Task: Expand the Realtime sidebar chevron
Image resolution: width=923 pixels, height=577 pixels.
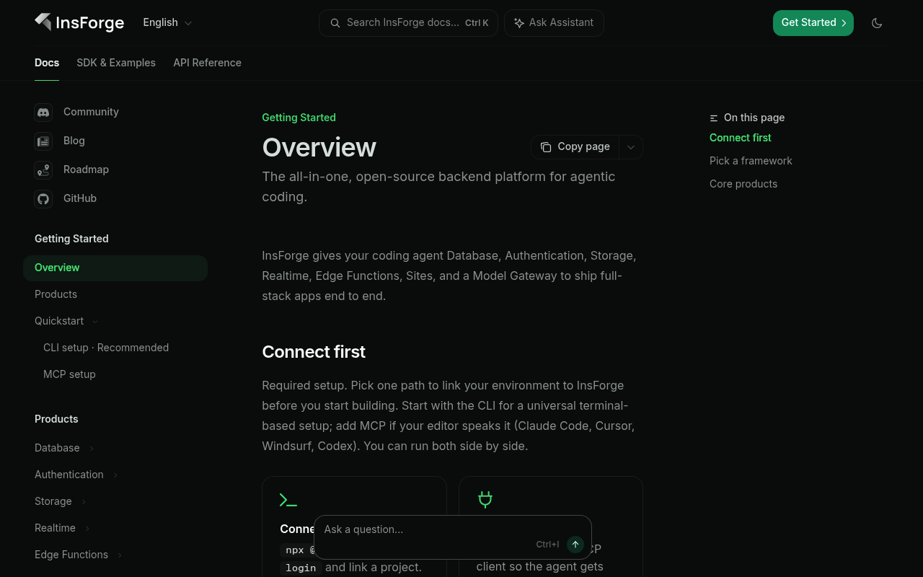Action: (x=87, y=529)
